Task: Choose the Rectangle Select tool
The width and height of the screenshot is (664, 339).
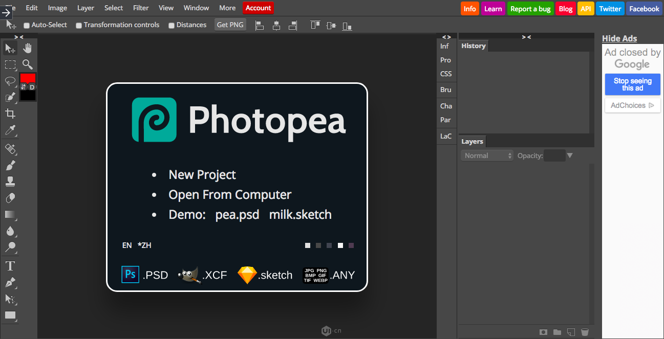Action: (x=10, y=64)
